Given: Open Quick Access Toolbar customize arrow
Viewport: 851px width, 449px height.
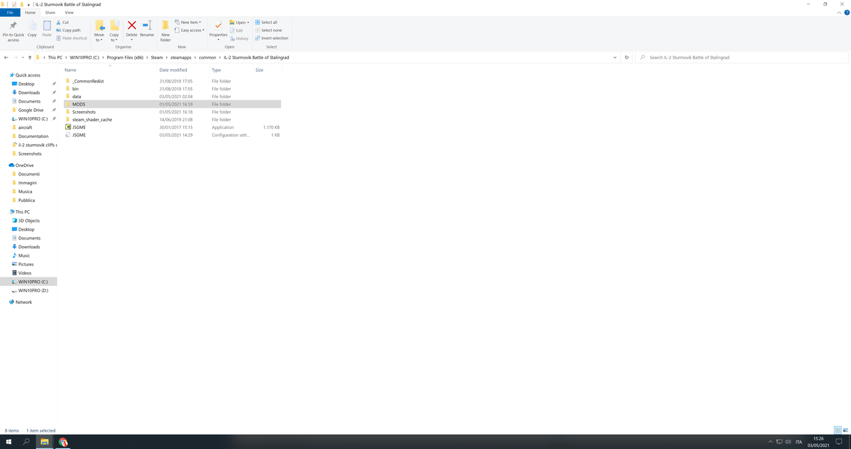Looking at the screenshot, I should point(29,4).
